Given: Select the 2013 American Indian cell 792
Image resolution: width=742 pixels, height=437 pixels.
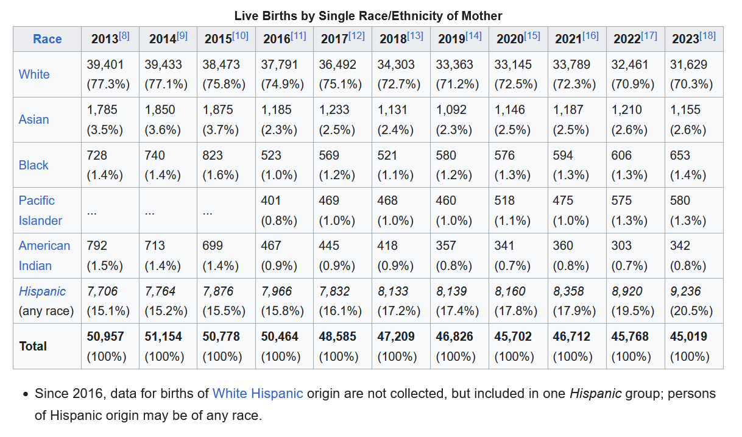Looking at the screenshot, I should coord(110,255).
